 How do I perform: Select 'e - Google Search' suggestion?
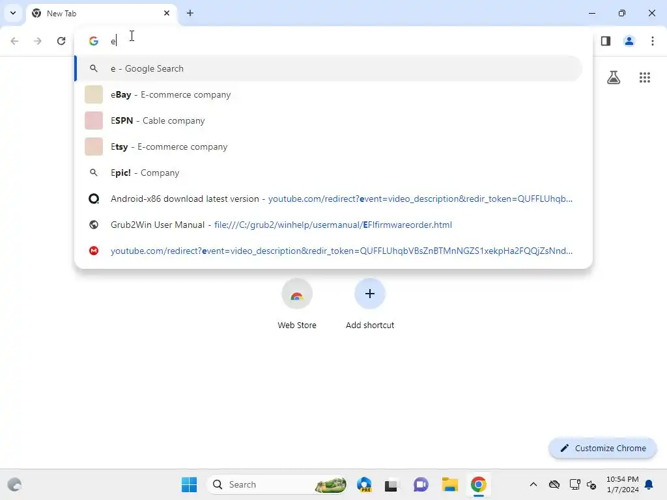pyautogui.click(x=328, y=68)
